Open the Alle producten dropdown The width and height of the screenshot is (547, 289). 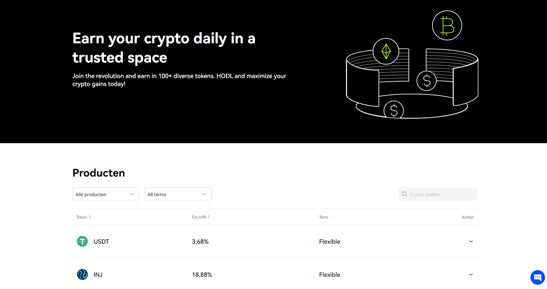pyautogui.click(x=106, y=194)
